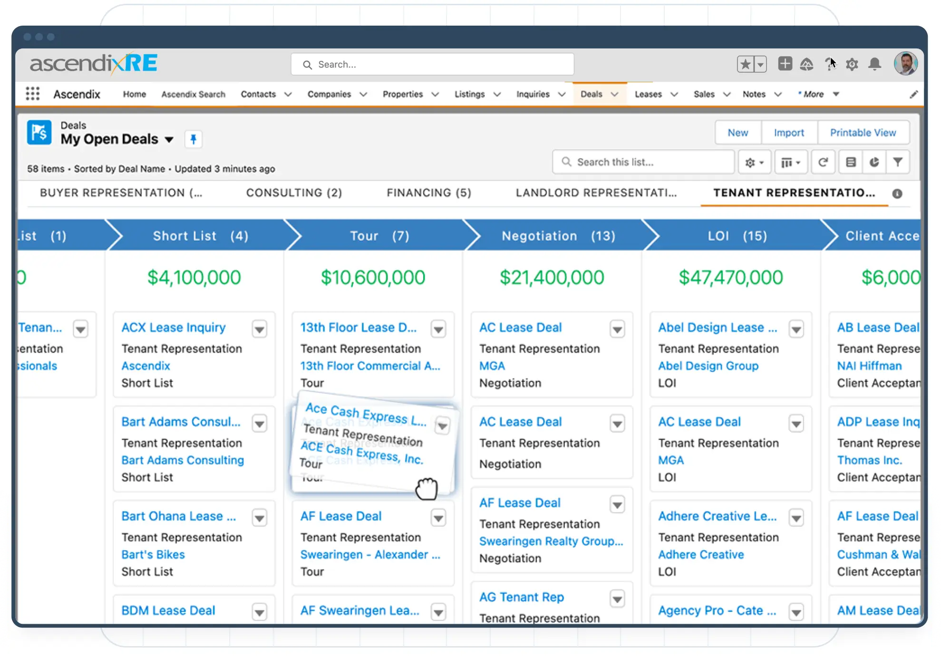Screen dimensions: 941x658
Task: Open actions menu on Bart Ohana Lease card
Action: 260,518
